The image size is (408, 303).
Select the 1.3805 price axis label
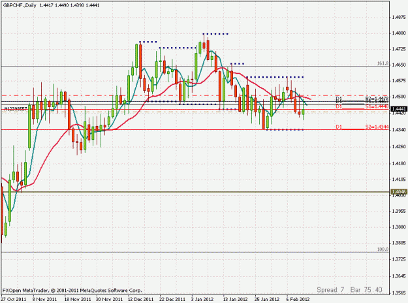(x=399, y=243)
